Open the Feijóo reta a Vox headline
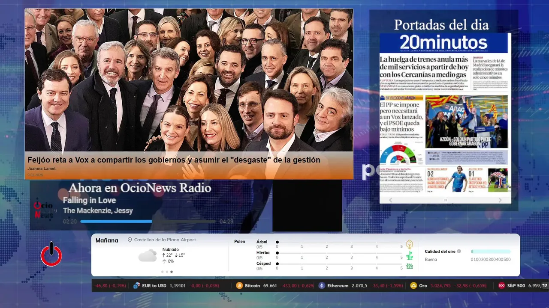The width and height of the screenshot is (549, 308). click(174, 160)
